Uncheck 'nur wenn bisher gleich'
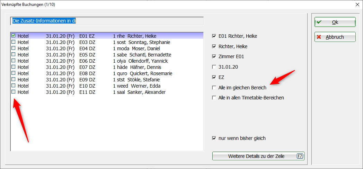The image size is (363, 169). point(214,139)
